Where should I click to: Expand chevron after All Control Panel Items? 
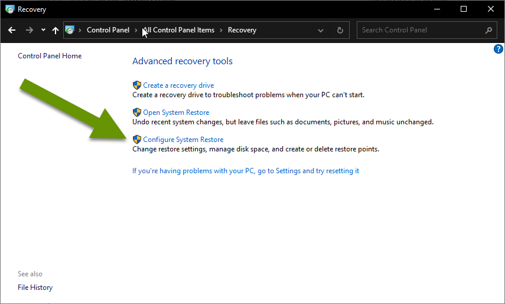tap(221, 30)
